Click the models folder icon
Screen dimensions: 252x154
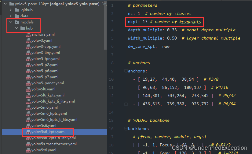click(17, 22)
